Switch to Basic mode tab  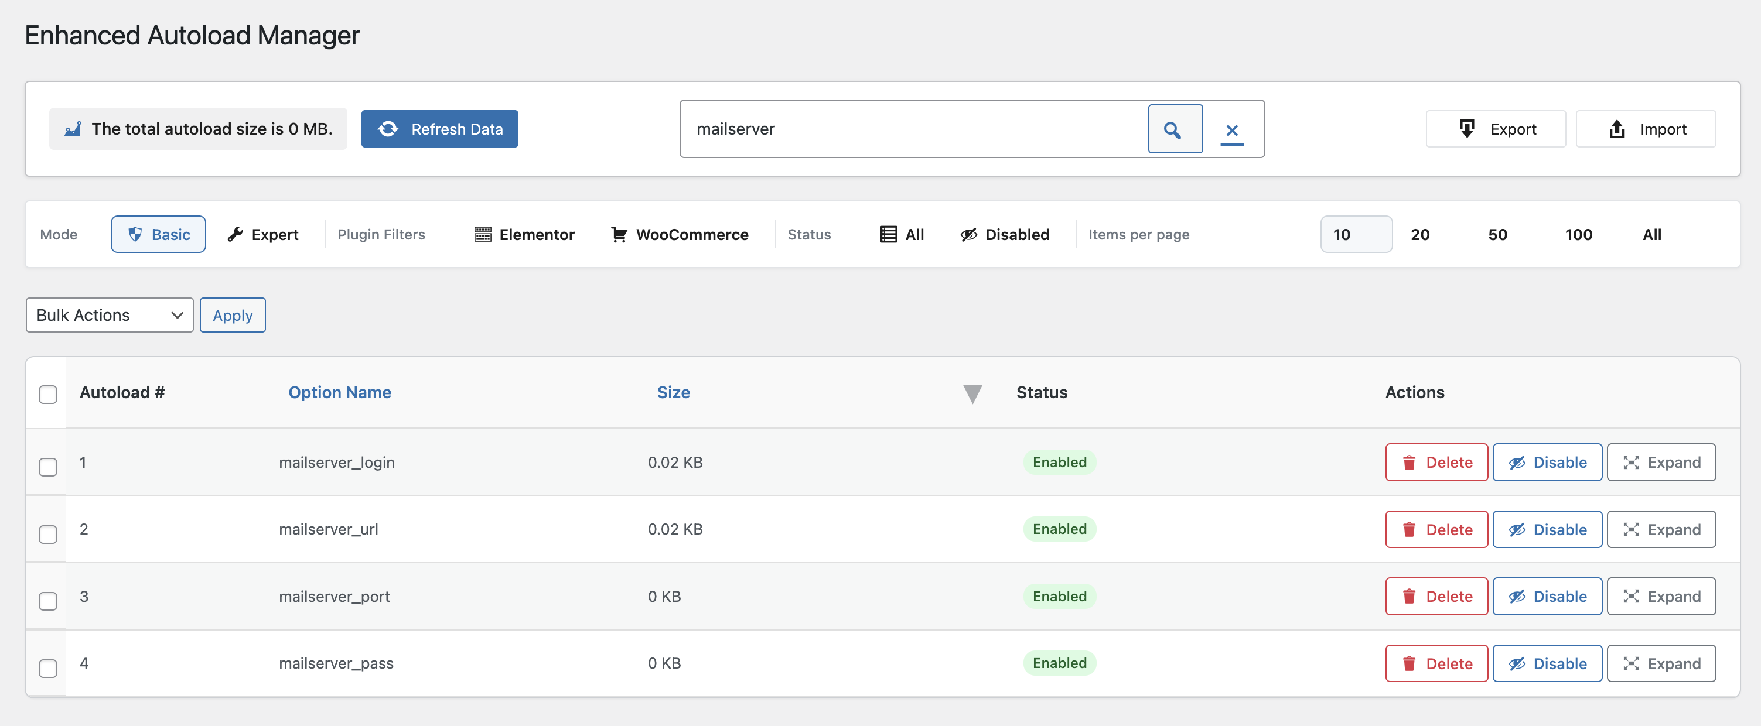[158, 234]
